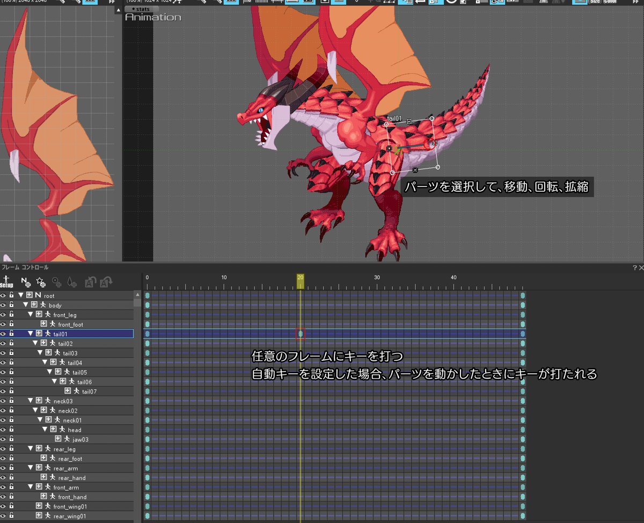Lock the neck02 part
The image size is (644, 523).
coord(11,410)
